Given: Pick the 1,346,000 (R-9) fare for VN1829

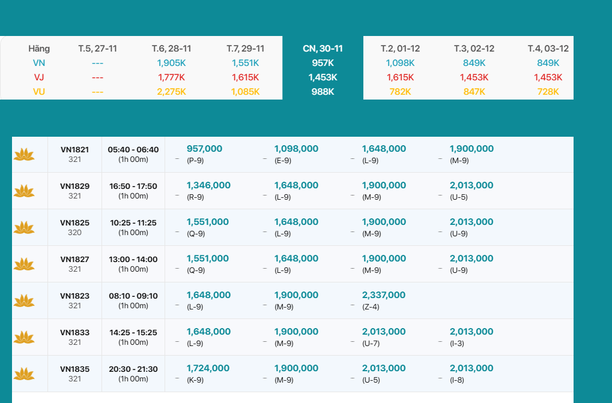Looking at the screenshot, I should 208,186.
